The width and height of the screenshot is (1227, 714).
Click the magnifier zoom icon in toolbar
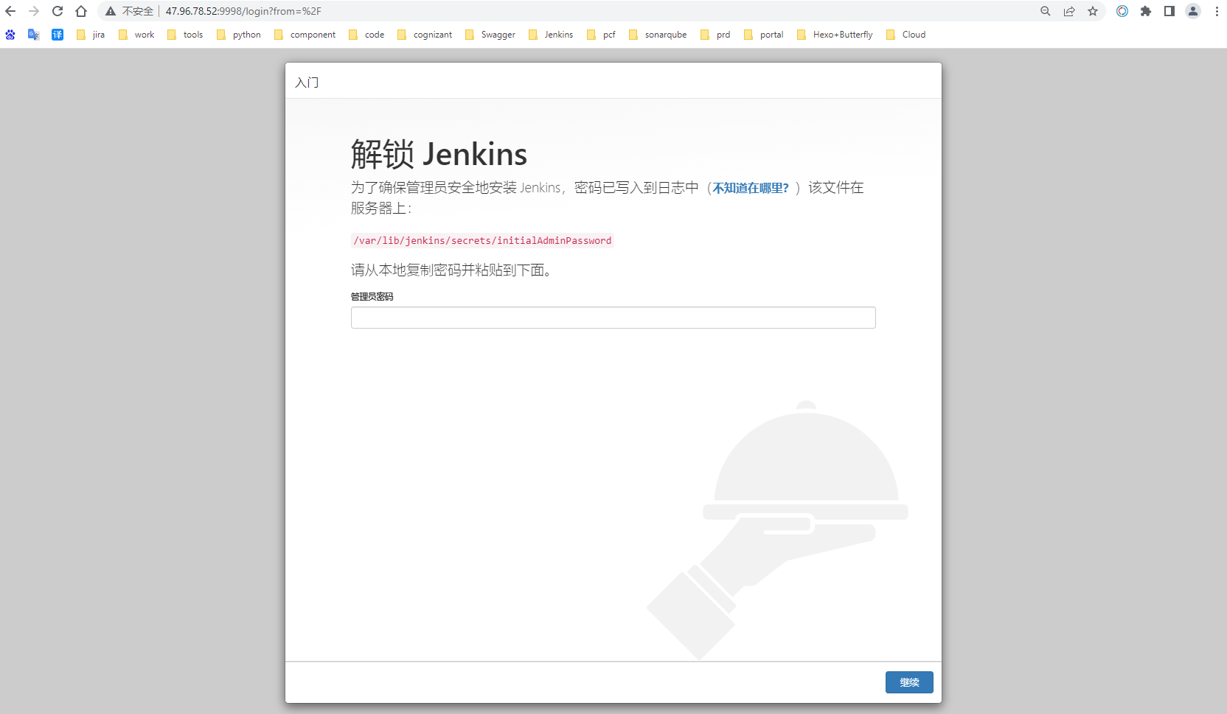pyautogui.click(x=1045, y=11)
